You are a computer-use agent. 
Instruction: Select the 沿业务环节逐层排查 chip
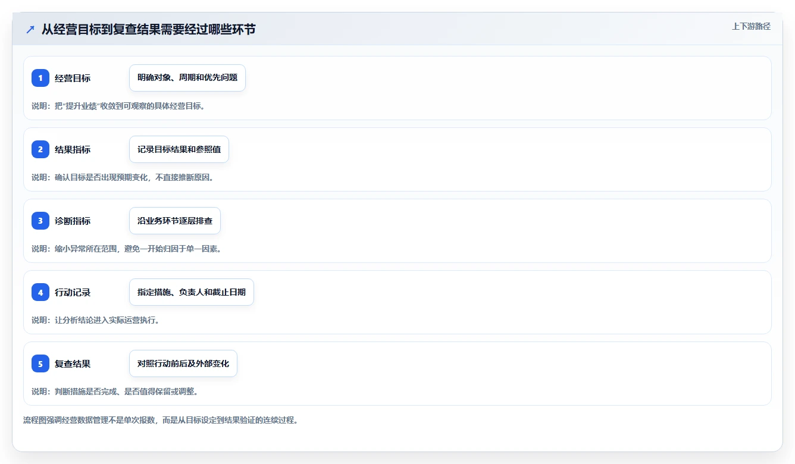(175, 221)
